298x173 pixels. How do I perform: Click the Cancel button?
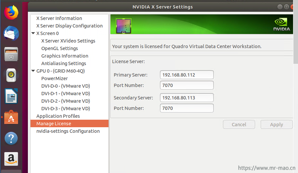pos(239,125)
